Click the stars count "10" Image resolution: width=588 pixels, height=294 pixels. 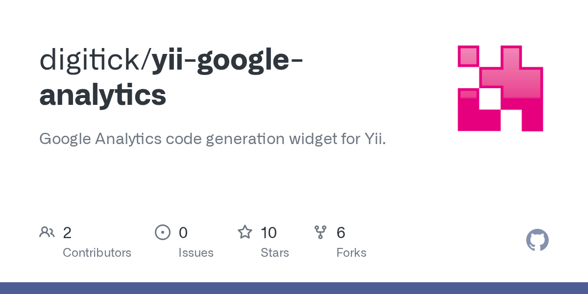tap(269, 233)
